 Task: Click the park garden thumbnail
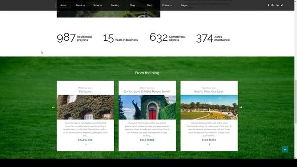pos(209,107)
